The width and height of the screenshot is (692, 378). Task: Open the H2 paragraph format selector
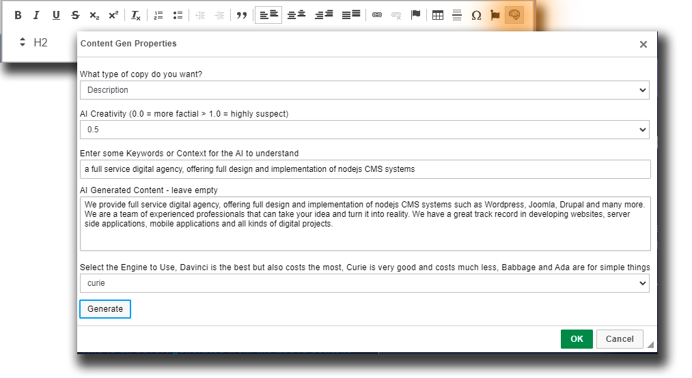coord(34,42)
